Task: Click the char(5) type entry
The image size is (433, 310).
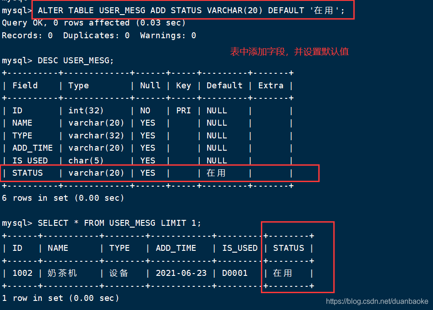Action: coord(86,161)
